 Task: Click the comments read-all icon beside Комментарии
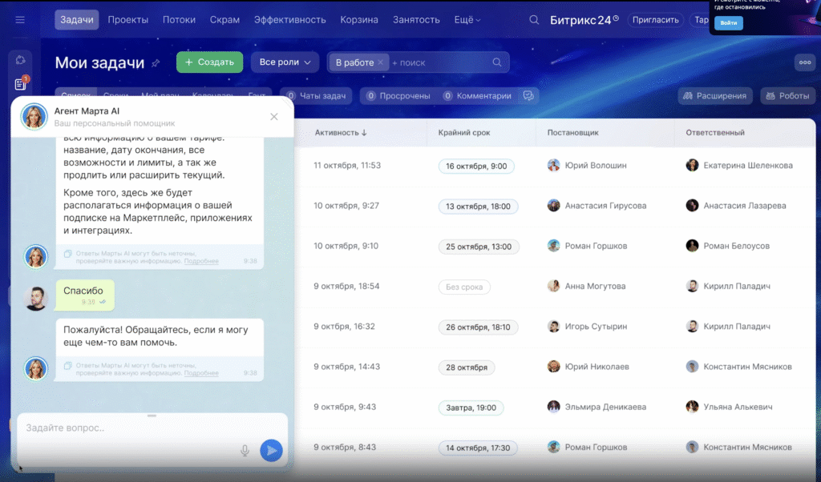coord(528,96)
